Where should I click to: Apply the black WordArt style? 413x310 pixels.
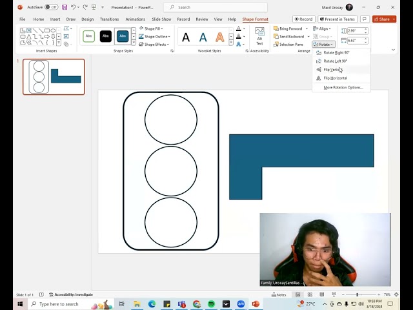click(186, 37)
